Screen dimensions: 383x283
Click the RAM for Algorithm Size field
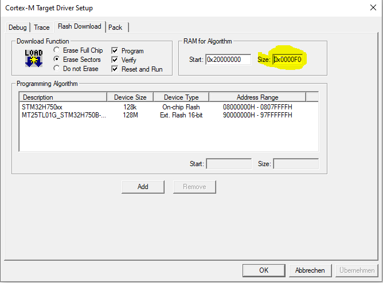[x=288, y=60]
